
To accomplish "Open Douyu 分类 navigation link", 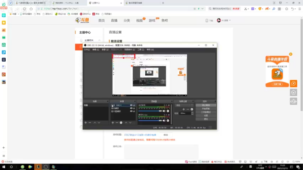I will [x=127, y=20].
